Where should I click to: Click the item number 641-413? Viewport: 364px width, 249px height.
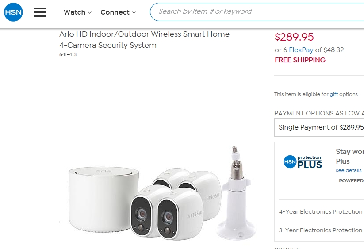click(x=68, y=54)
